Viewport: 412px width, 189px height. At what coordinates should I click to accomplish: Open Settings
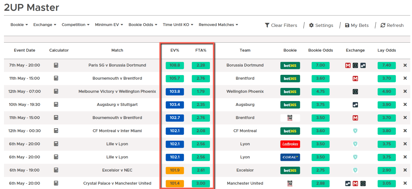click(321, 25)
